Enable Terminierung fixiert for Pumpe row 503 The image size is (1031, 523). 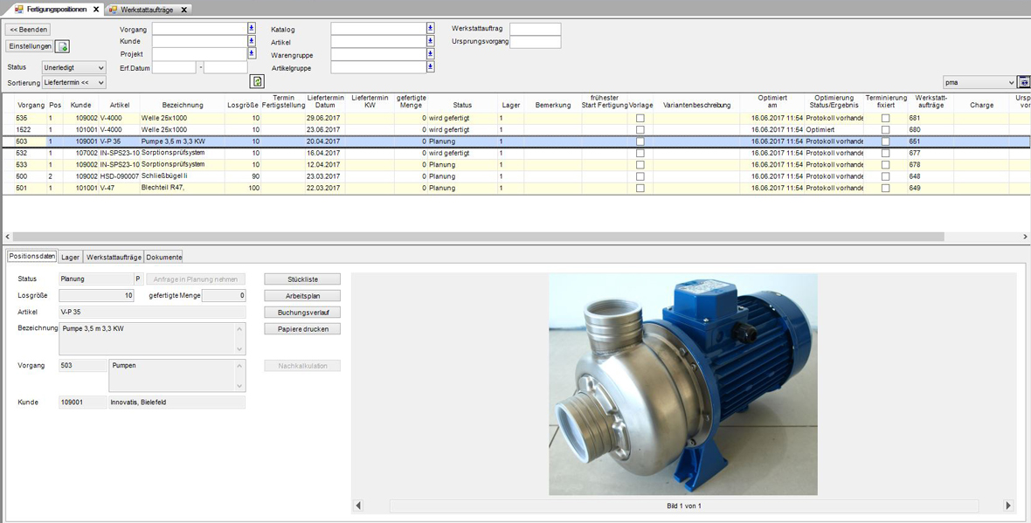click(885, 141)
